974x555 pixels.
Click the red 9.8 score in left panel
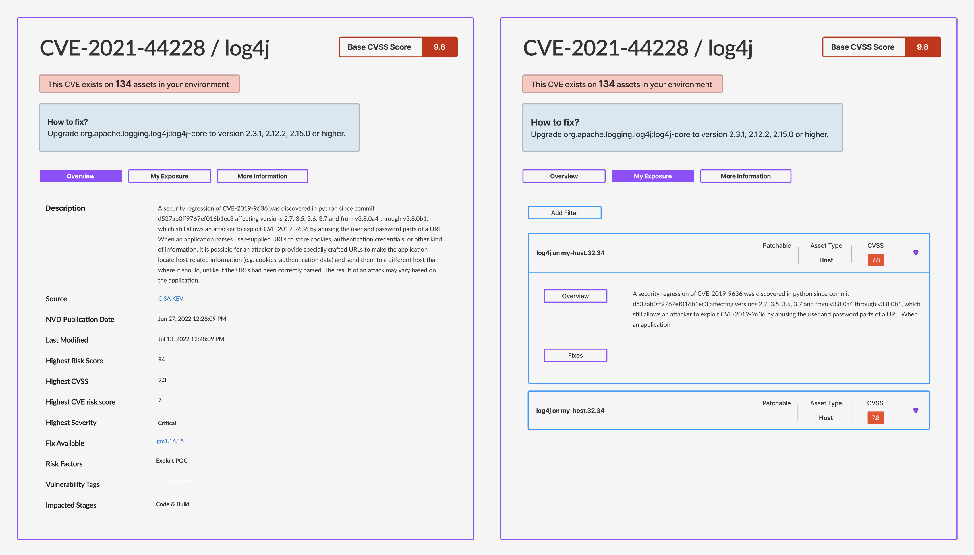coord(439,47)
